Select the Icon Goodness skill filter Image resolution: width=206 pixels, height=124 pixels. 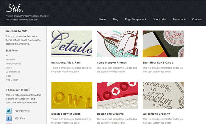[x=13, y=64]
